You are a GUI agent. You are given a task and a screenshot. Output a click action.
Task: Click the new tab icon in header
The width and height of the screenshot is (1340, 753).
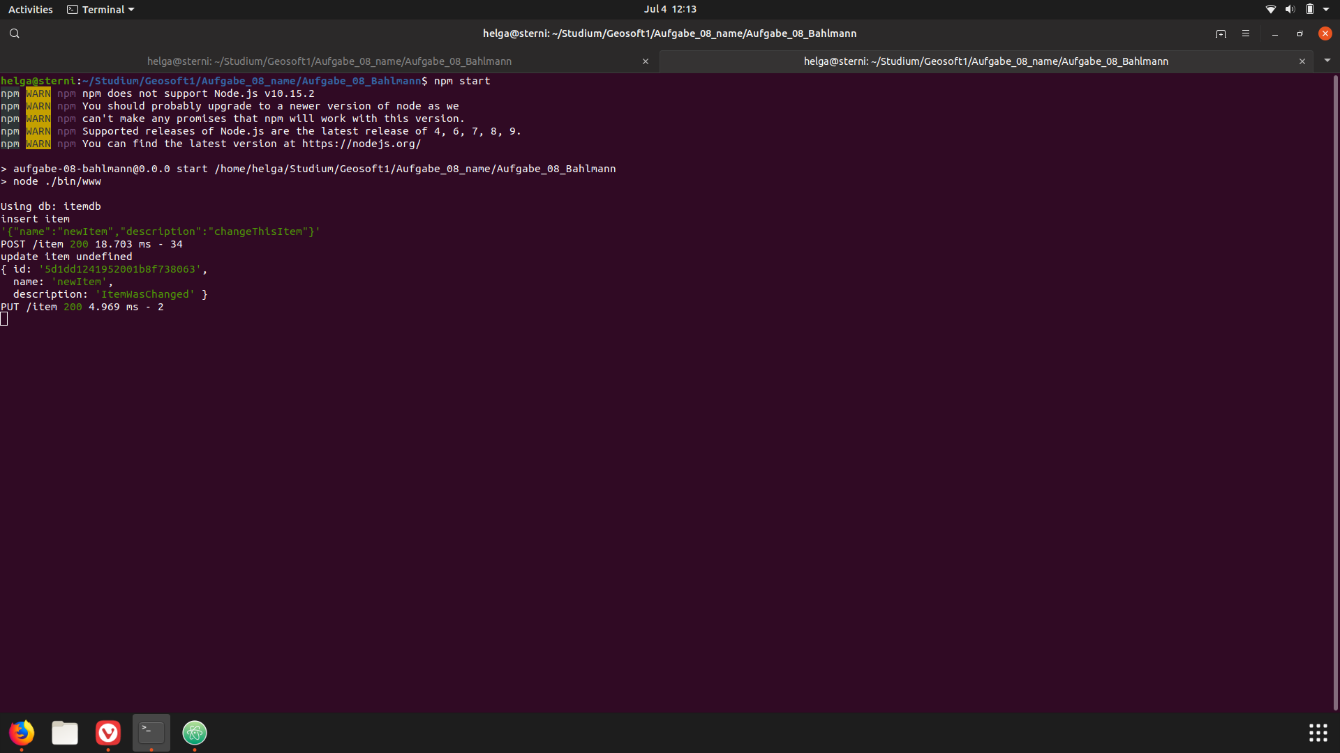click(1221, 33)
